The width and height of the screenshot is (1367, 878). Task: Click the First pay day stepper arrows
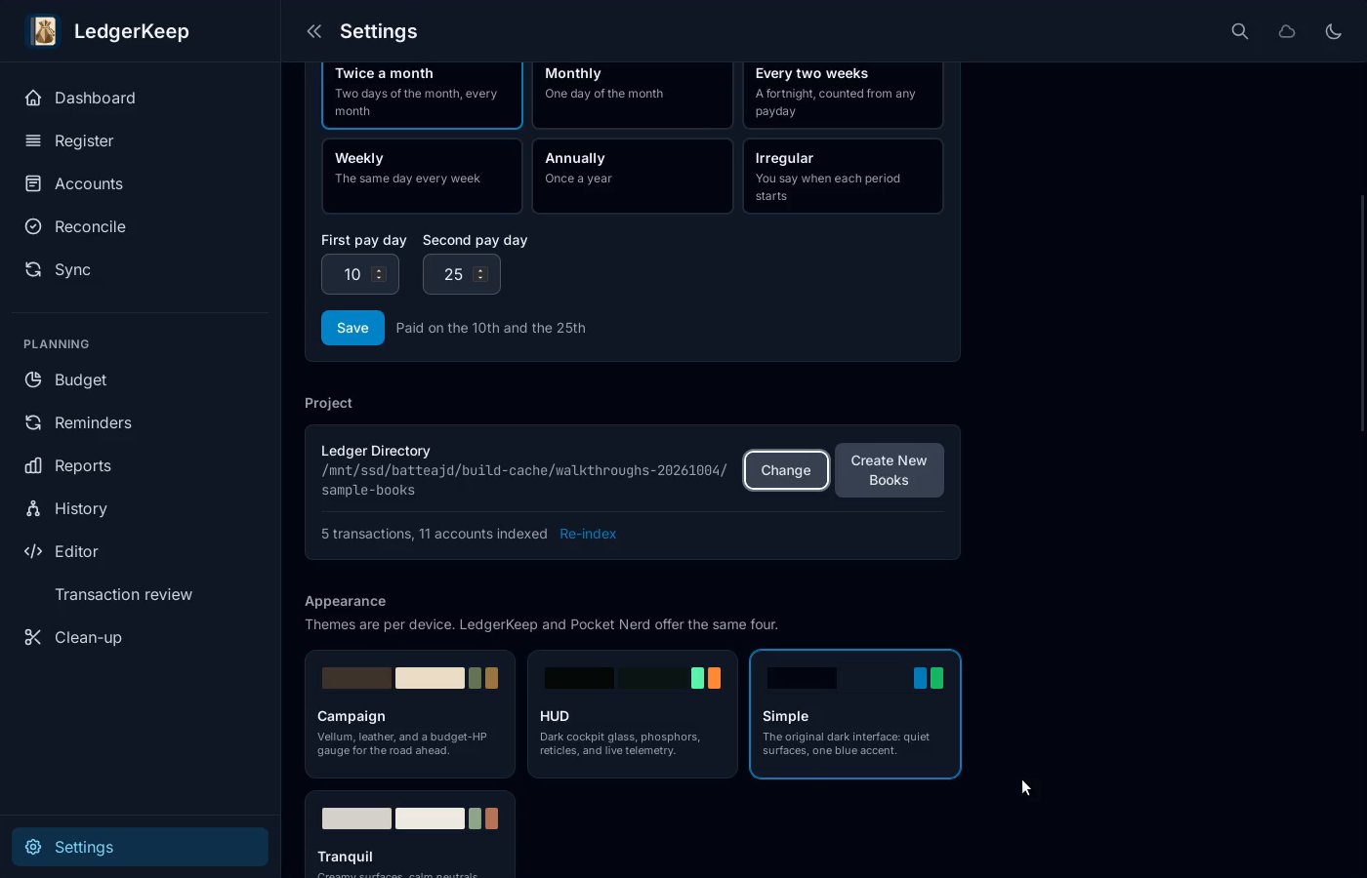(x=379, y=274)
